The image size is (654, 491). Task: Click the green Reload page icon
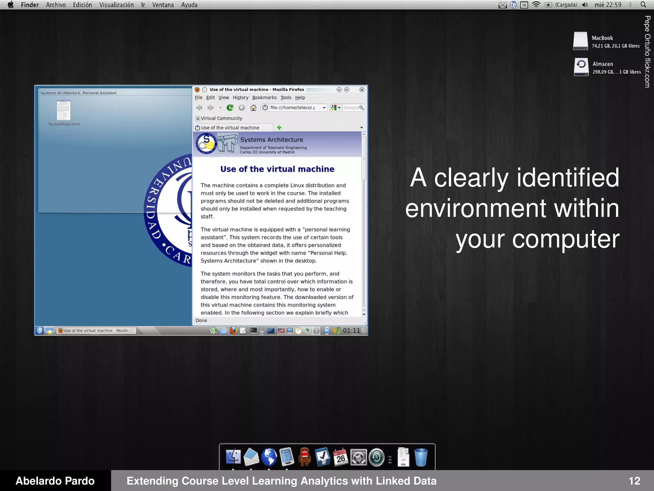click(230, 108)
